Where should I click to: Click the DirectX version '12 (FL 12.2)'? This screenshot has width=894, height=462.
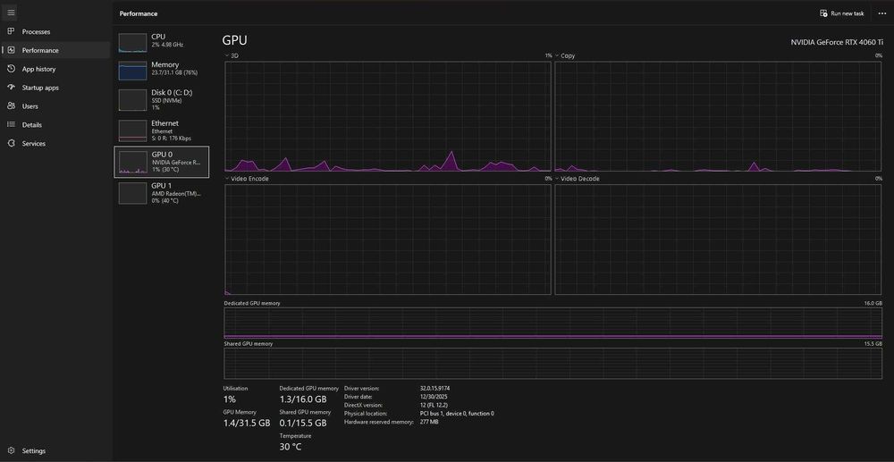pyautogui.click(x=434, y=405)
